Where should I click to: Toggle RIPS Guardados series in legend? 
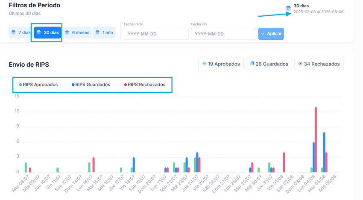[91, 85]
